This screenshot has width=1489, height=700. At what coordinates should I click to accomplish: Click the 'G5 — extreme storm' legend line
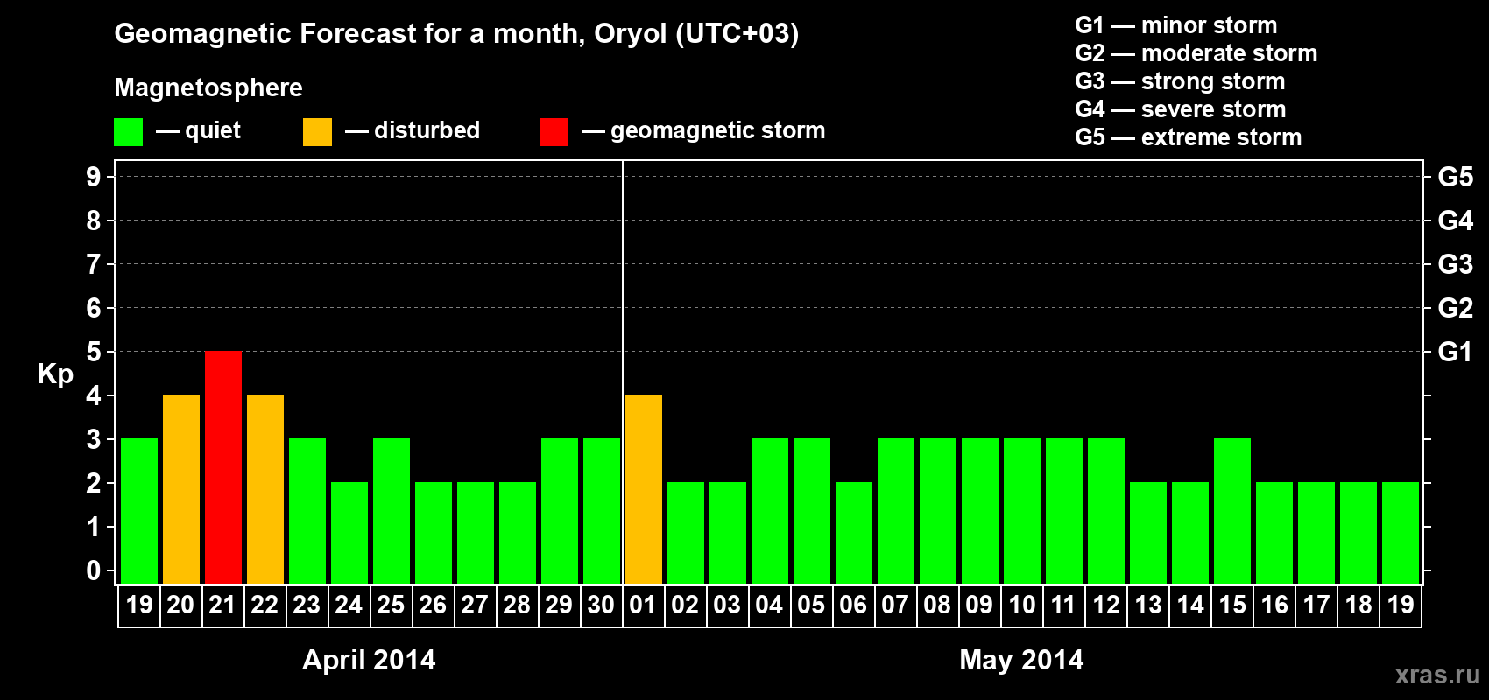1189,137
